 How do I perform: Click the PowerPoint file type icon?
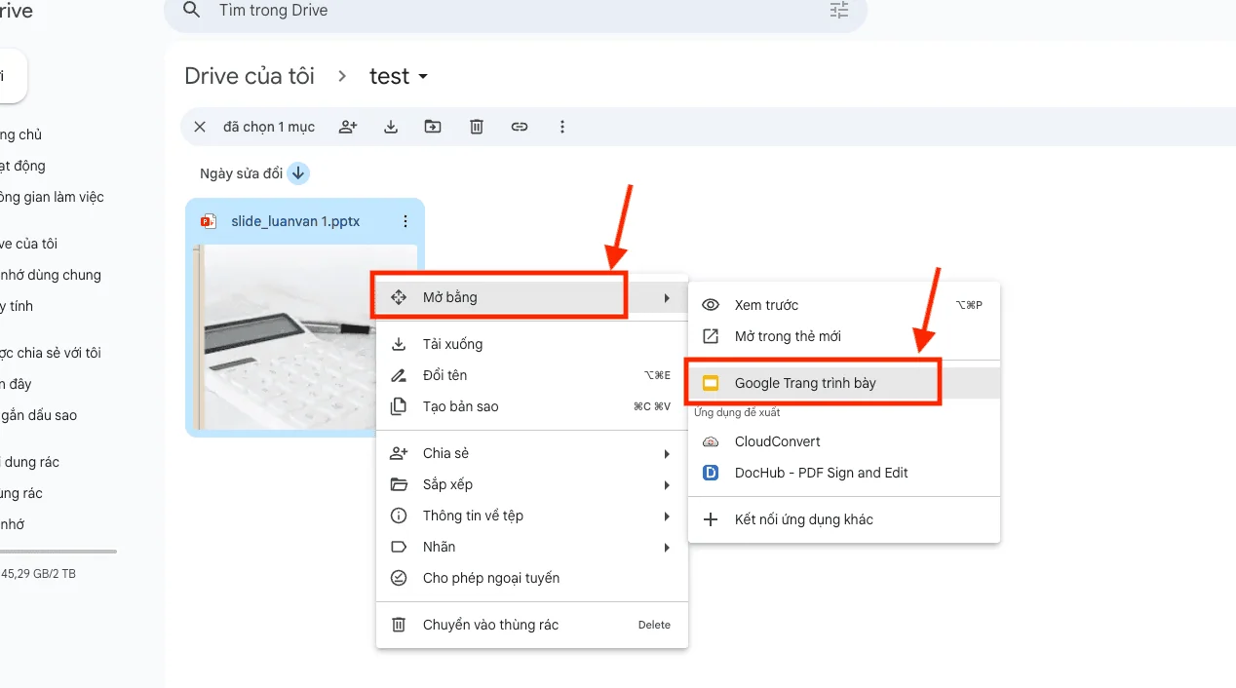(208, 221)
